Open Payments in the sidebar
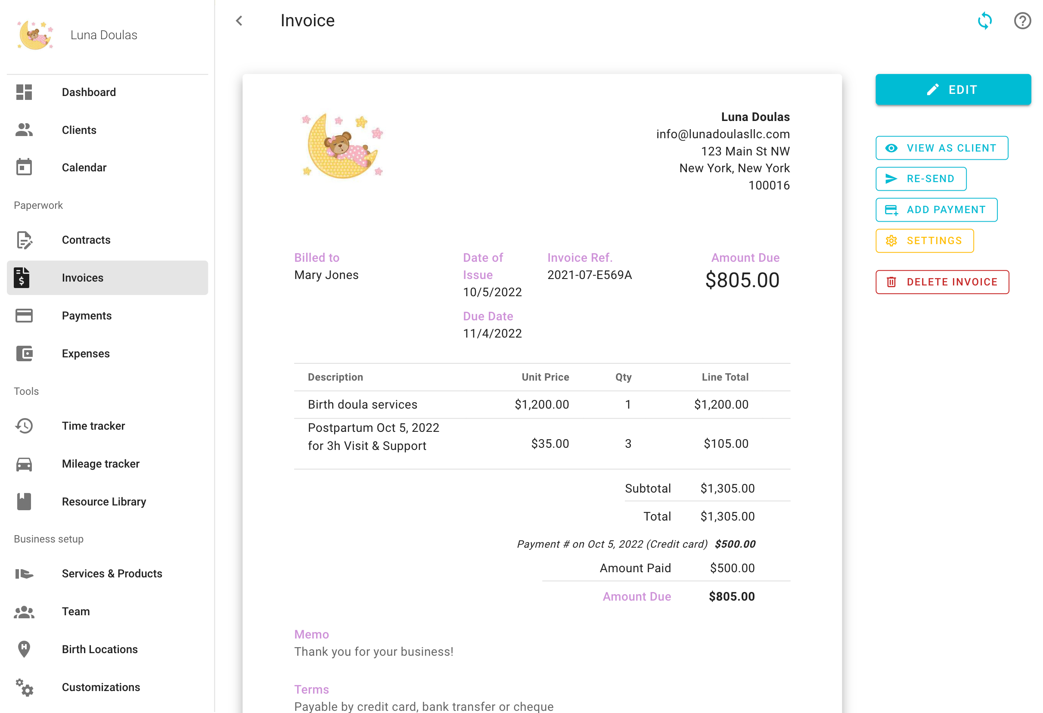Viewport: 1043px width, 713px height. pos(87,316)
